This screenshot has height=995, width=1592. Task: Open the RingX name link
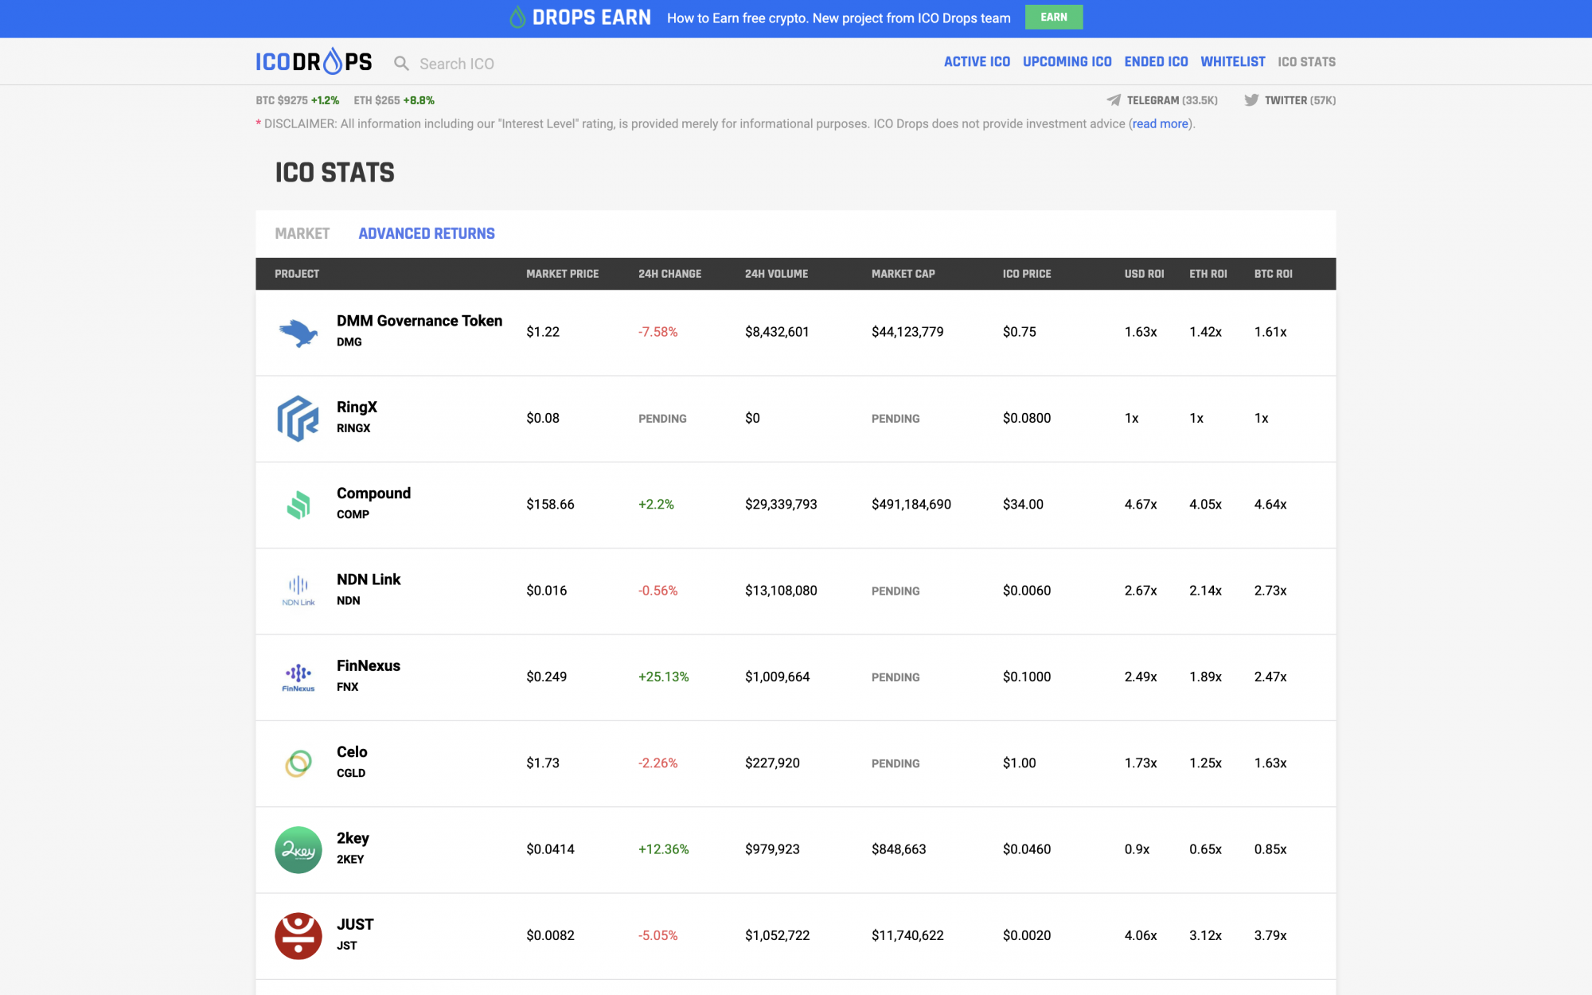[x=357, y=407]
